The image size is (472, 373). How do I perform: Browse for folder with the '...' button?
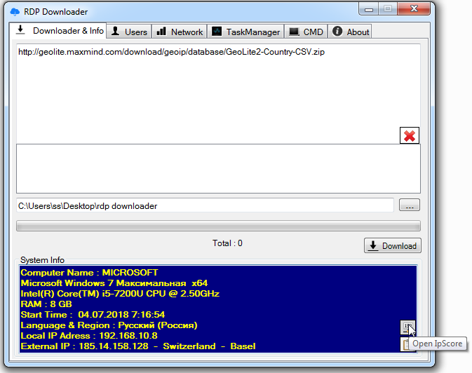[410, 205]
